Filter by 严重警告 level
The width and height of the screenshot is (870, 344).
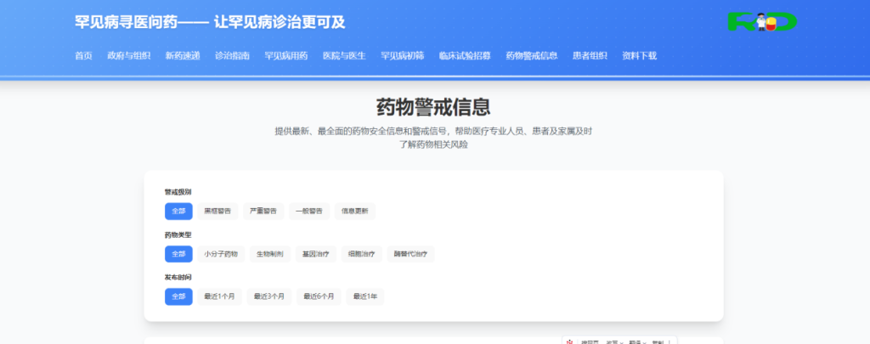click(x=263, y=211)
